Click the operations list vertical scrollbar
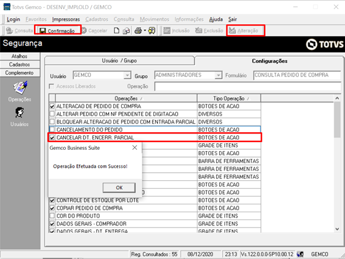This screenshot has width=345, height=259. 337,164
